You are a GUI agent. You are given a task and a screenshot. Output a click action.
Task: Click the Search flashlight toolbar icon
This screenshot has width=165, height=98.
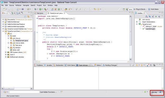[69, 9]
